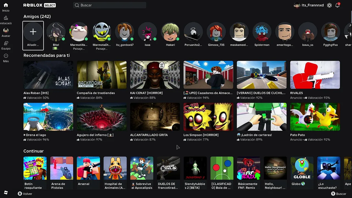Open ALCANTARILLADO GRITA game thumbnail

click(x=155, y=117)
